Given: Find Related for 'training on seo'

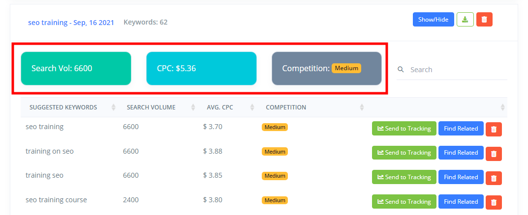Looking at the screenshot, I should pyautogui.click(x=461, y=153).
